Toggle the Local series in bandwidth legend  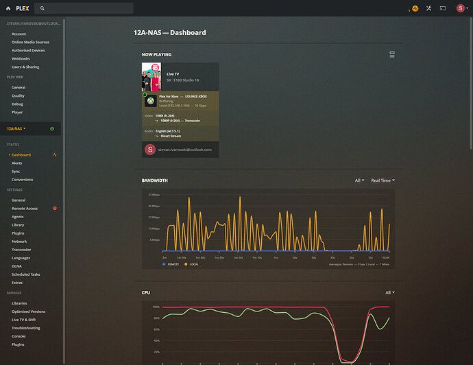(191, 264)
